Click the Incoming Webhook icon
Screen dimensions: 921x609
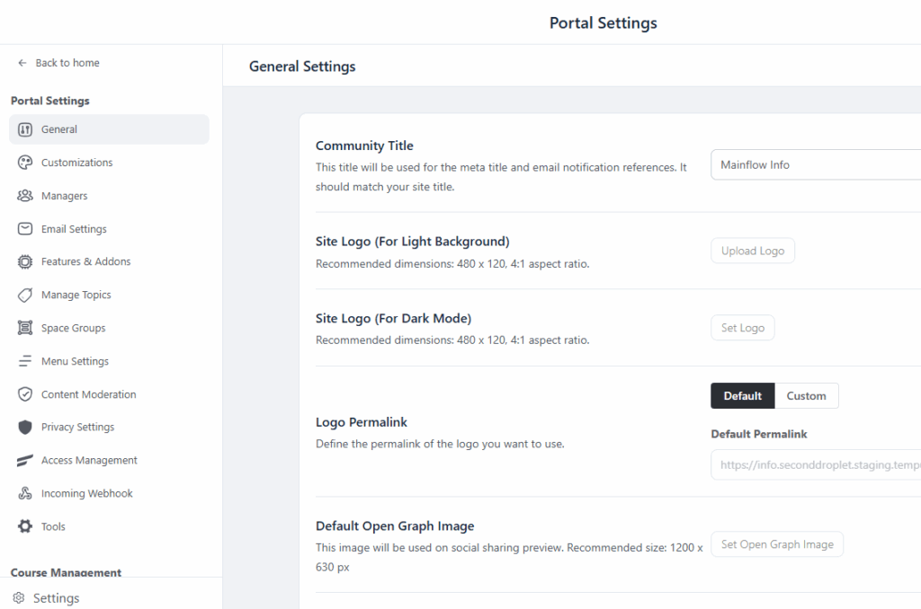(25, 493)
